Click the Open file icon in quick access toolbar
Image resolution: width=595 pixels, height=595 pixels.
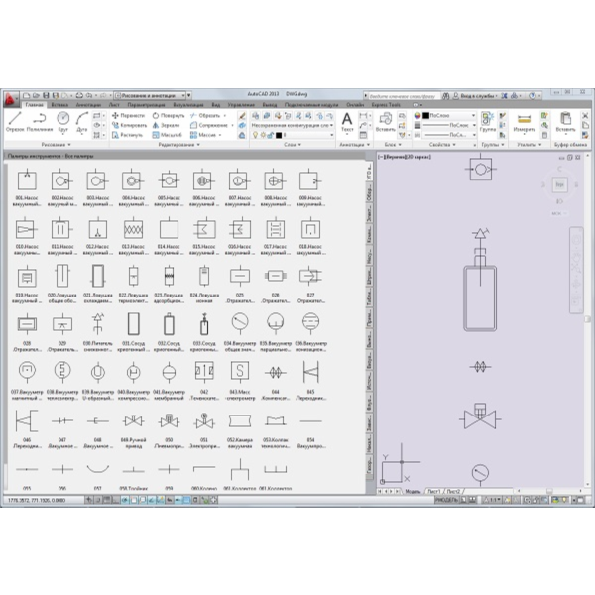36,95
